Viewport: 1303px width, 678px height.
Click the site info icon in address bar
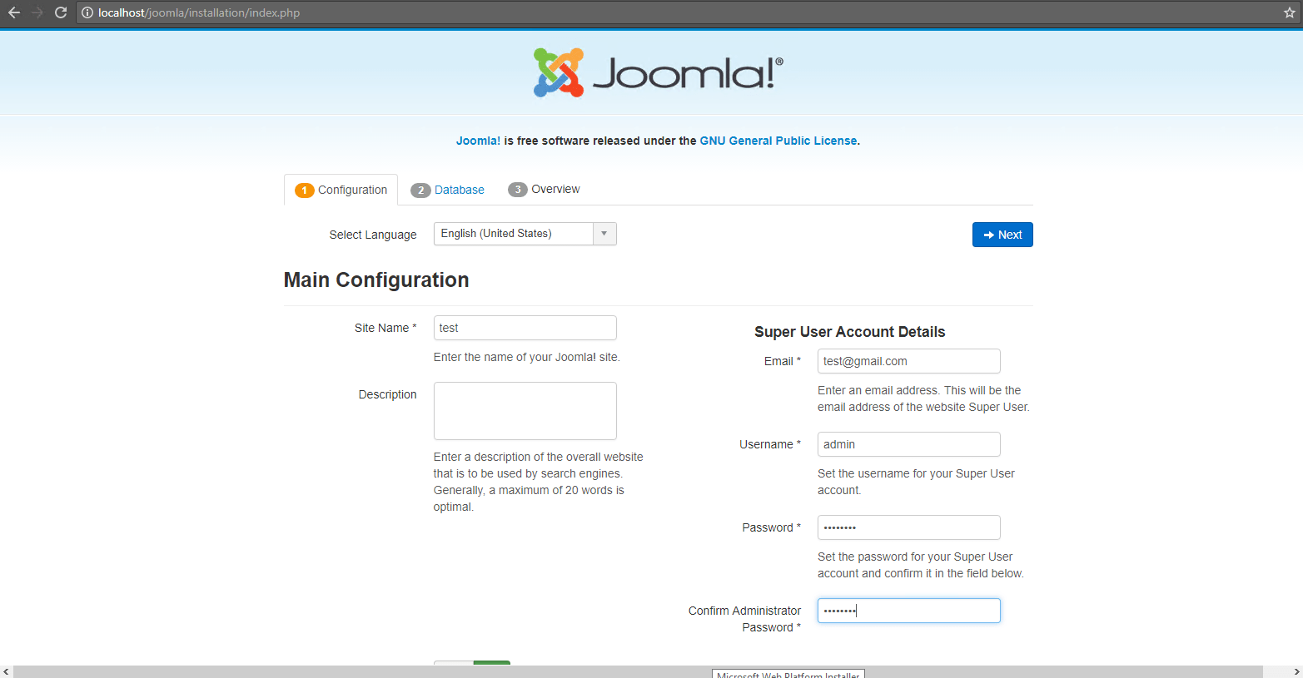pyautogui.click(x=87, y=12)
